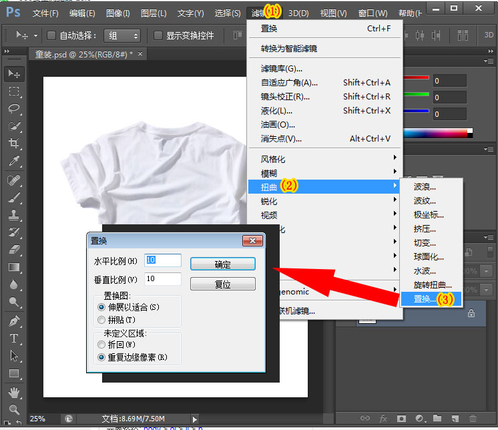Open the 文件(F) menu

45,13
